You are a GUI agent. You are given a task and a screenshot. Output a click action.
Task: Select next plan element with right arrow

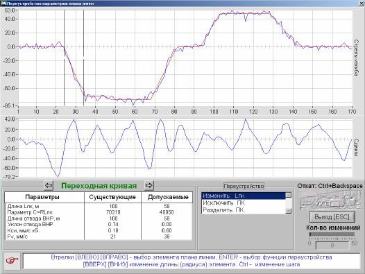(149, 185)
